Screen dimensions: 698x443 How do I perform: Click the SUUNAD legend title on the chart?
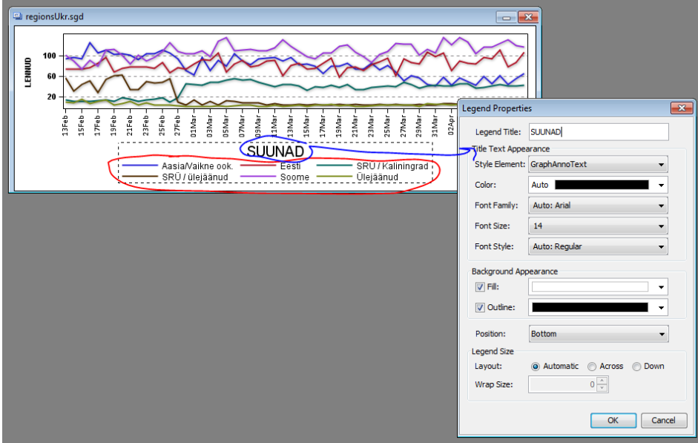tap(277, 151)
